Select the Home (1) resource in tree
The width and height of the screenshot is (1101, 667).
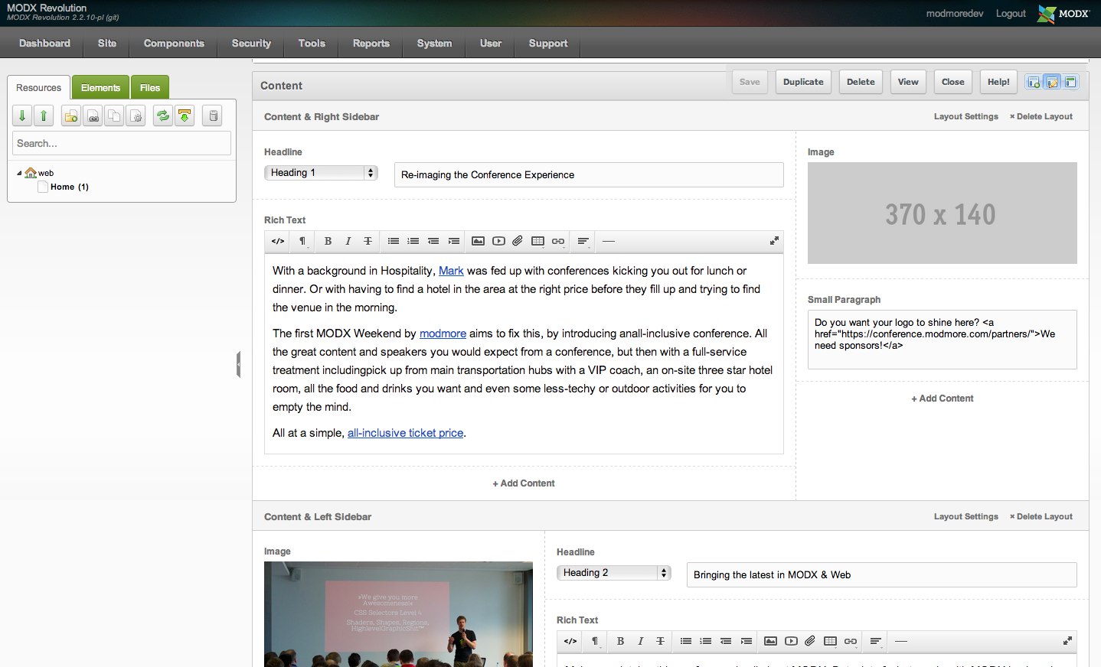point(69,187)
